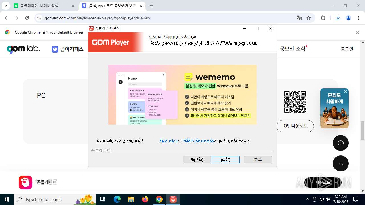The height and width of the screenshot is (205, 365).
Task: Launch Microsoft Edge from taskbar
Action: pos(117,199)
